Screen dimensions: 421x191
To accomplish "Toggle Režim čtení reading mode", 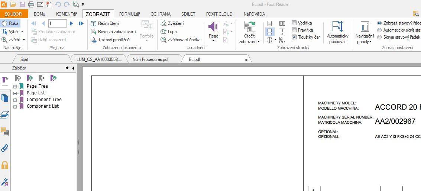I will [x=105, y=23].
